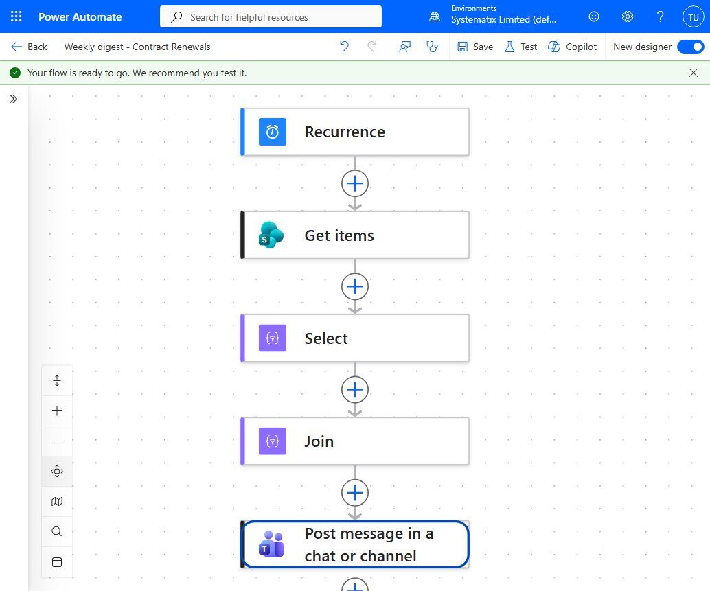Open the Copilot panel
The width and height of the screenshot is (710, 591).
coord(573,47)
